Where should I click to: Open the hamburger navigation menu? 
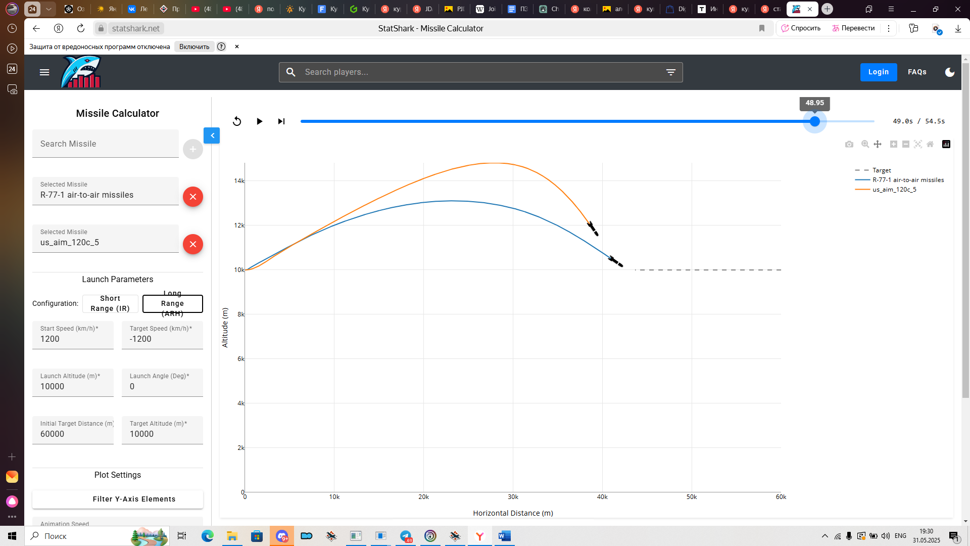[44, 72]
